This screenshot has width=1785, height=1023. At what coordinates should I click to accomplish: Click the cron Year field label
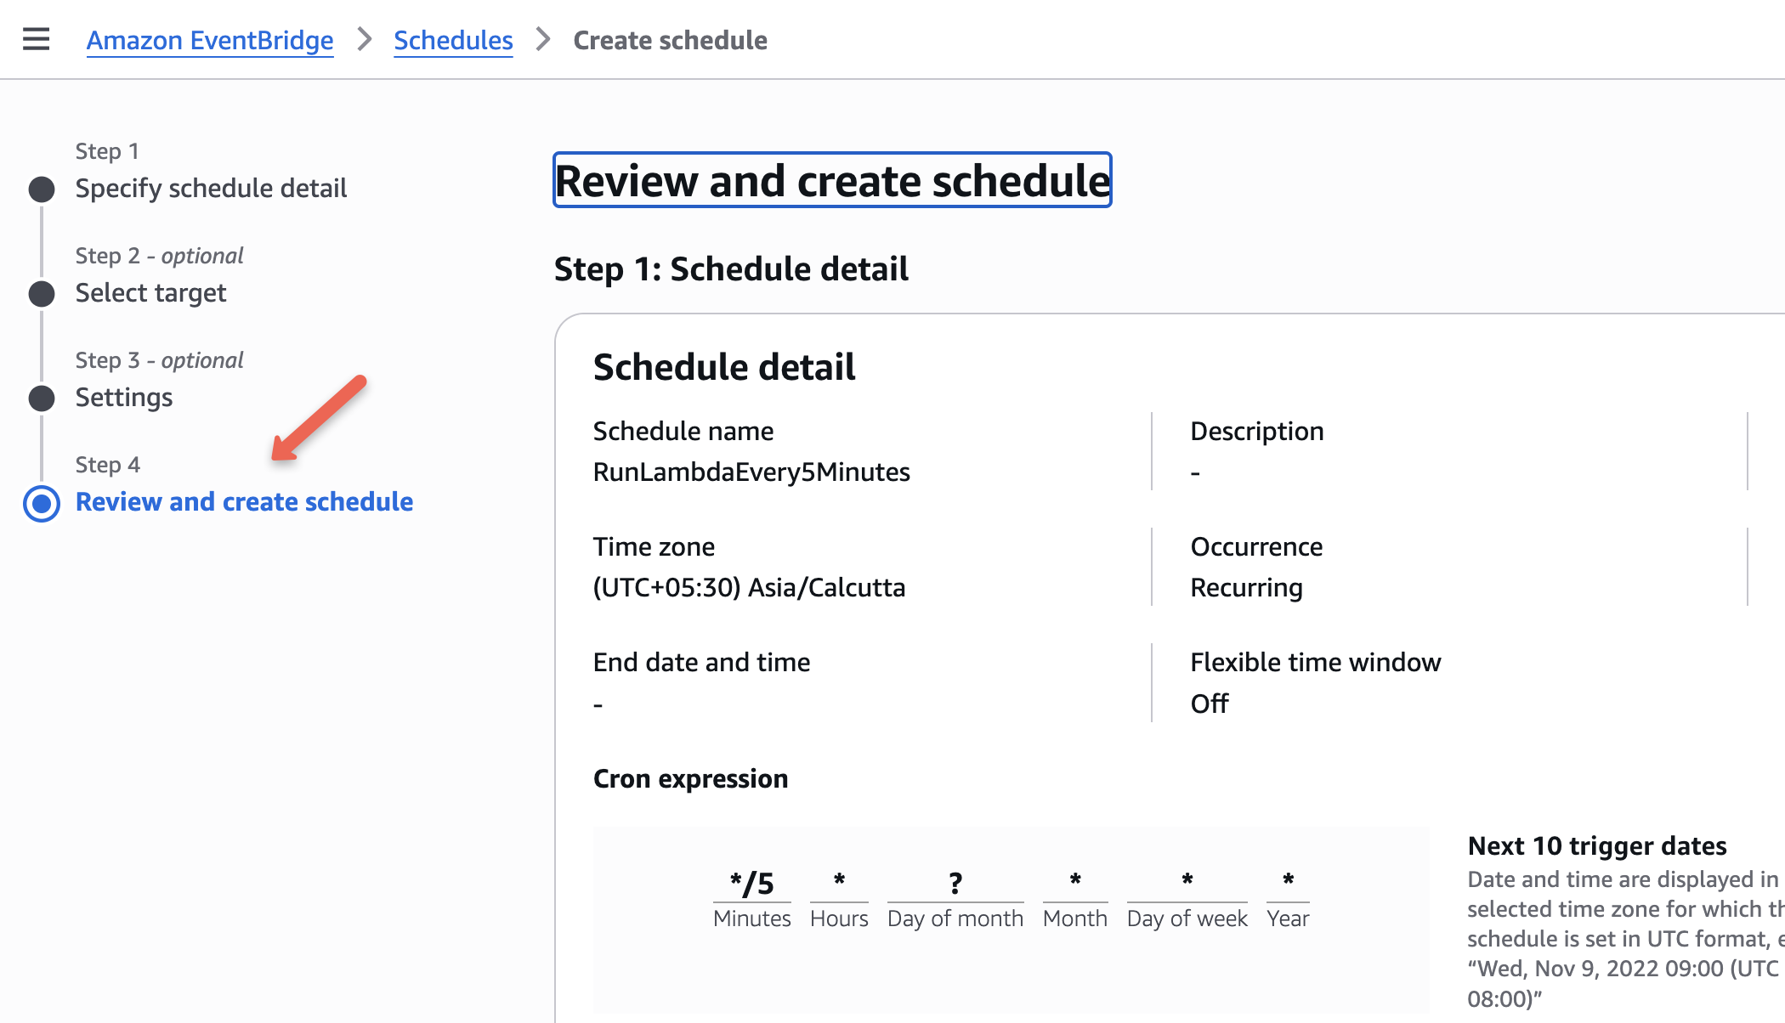click(1288, 918)
